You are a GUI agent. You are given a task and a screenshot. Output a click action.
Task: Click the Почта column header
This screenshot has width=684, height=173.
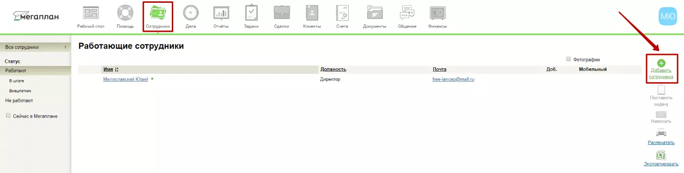(x=439, y=69)
